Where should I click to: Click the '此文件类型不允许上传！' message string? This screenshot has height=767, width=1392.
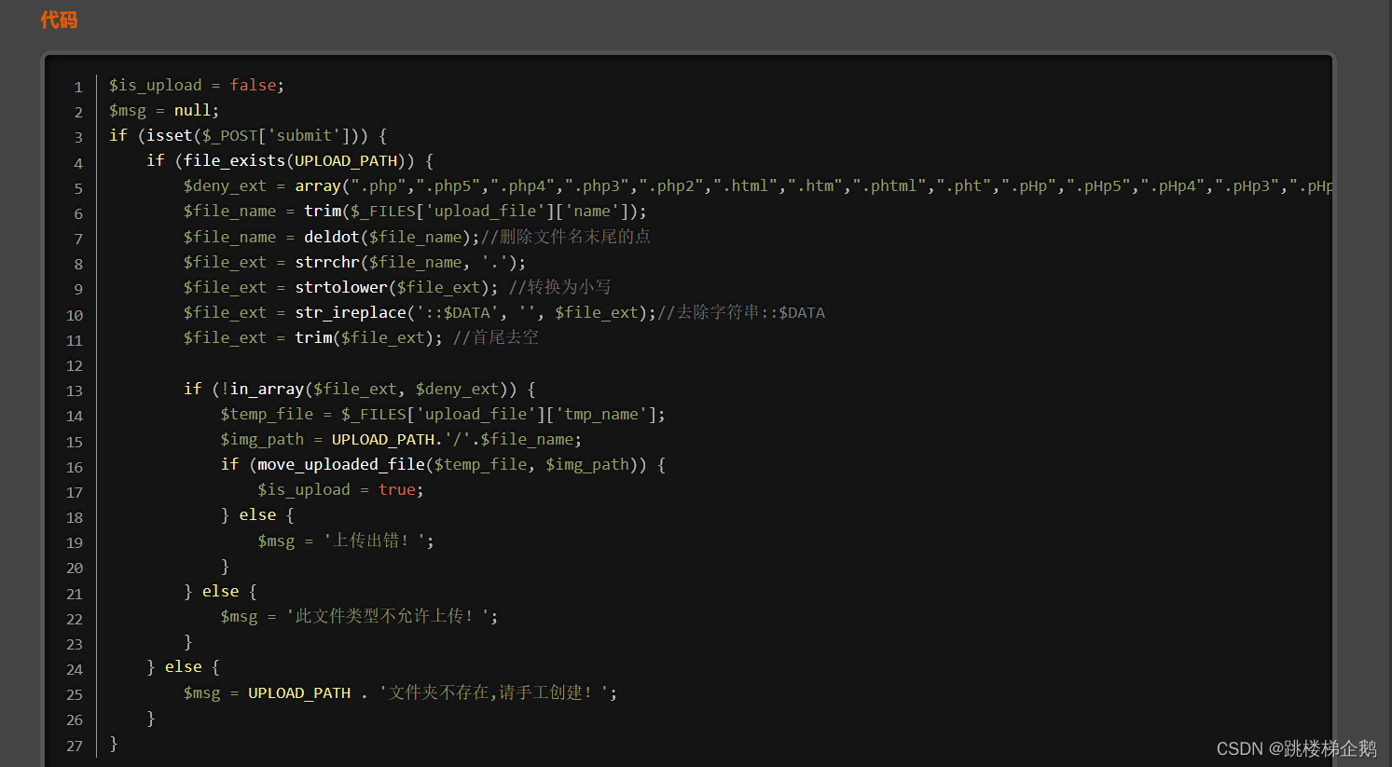(x=392, y=617)
